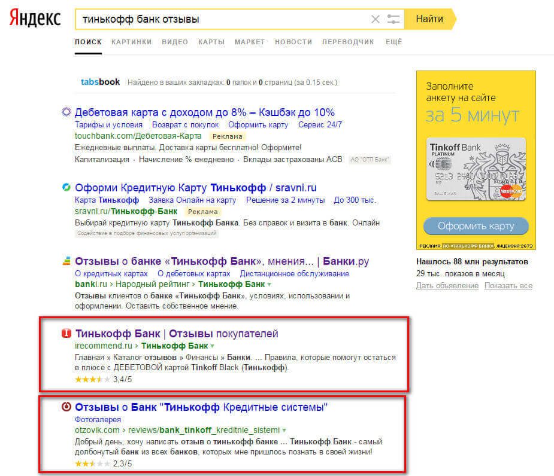Click the Дать объявление link
The height and width of the screenshot is (476, 554).
click(447, 285)
